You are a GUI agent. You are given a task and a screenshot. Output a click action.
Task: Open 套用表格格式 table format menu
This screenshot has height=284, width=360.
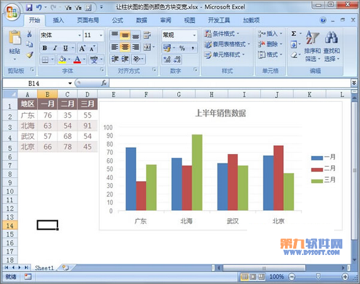click(227, 44)
